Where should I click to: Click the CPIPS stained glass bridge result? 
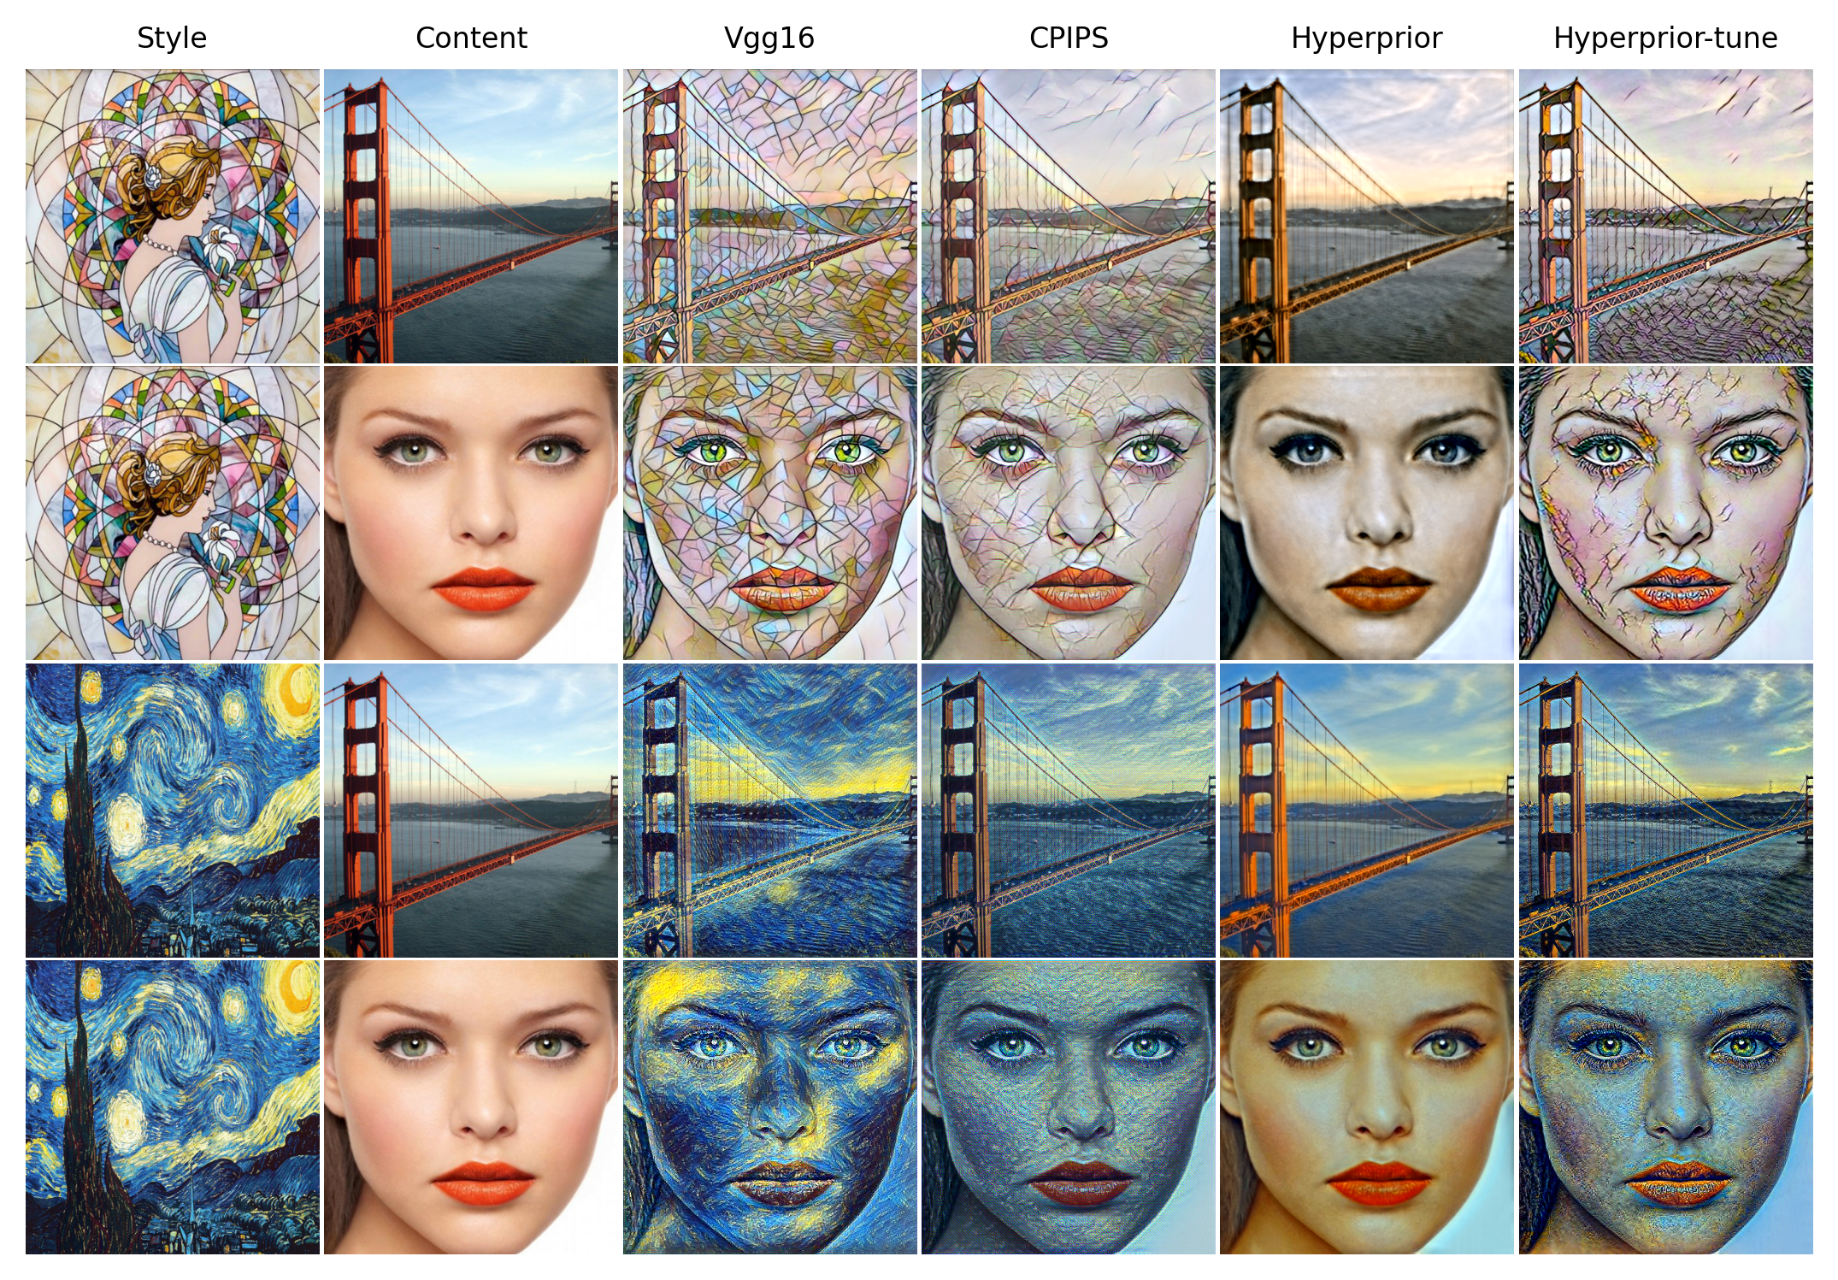[x=1069, y=216]
